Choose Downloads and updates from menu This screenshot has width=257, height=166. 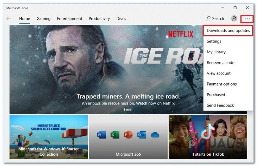click(x=228, y=31)
